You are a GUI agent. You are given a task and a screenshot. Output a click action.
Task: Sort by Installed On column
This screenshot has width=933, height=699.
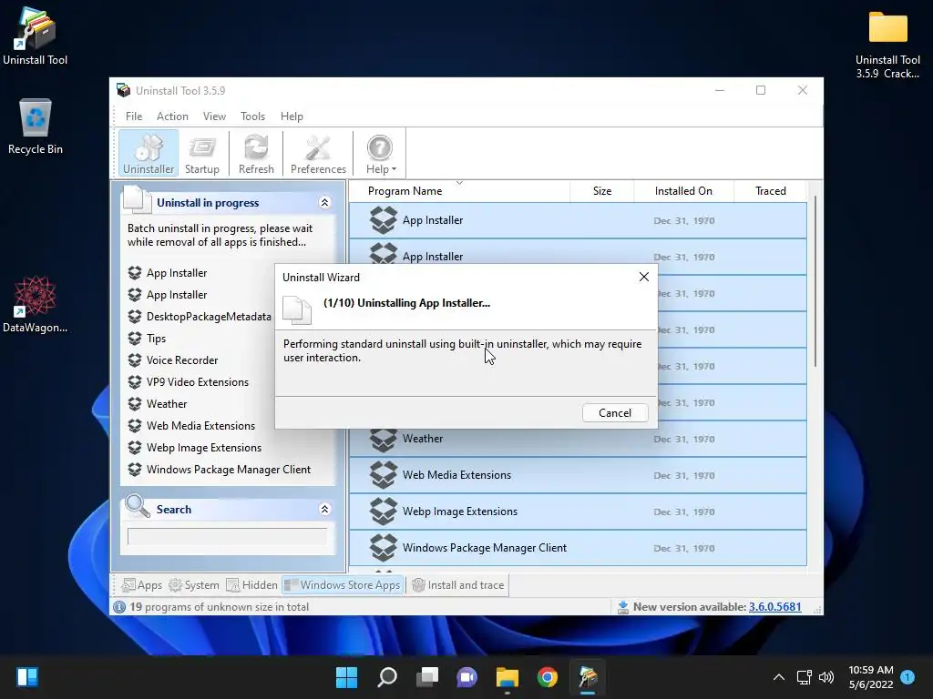coord(683,191)
